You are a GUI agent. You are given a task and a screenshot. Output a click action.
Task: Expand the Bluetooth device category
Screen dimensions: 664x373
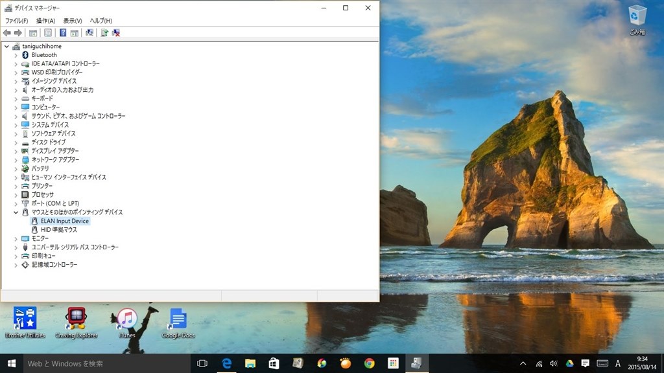(x=16, y=55)
